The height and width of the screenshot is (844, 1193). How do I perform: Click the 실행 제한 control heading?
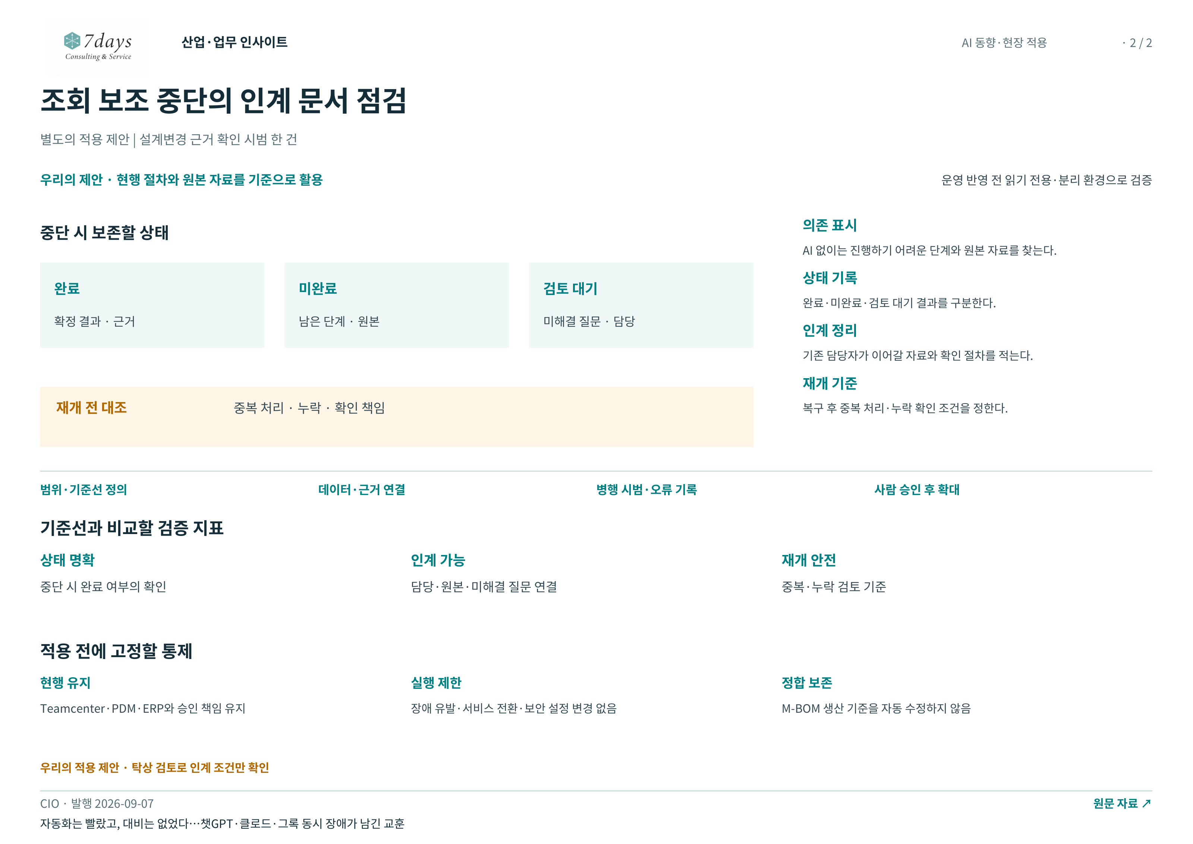pyautogui.click(x=436, y=683)
